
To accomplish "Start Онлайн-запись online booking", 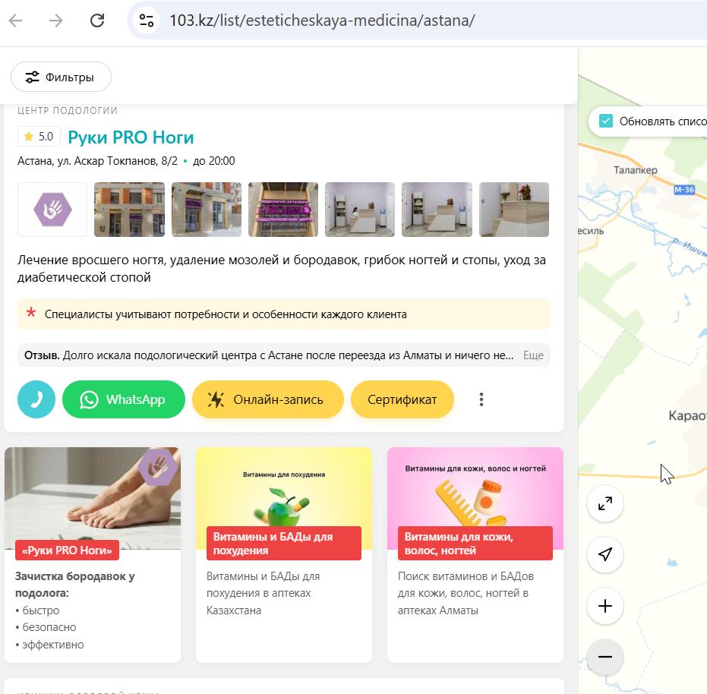I will (268, 399).
